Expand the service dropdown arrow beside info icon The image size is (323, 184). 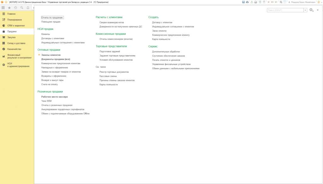pos(321,2)
